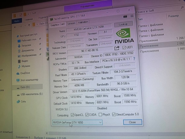The image size is (185, 139).
Task: Click the Revision value A1
Action: 105,32
